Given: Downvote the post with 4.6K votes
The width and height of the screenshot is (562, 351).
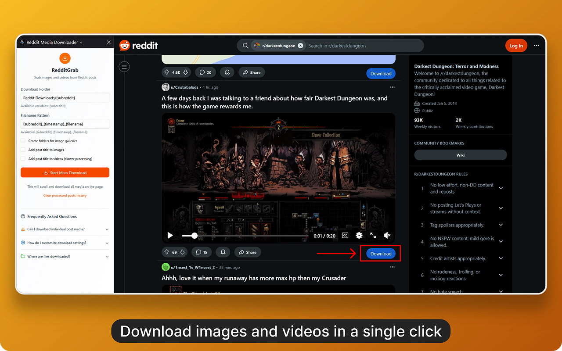Looking at the screenshot, I should (186, 72).
